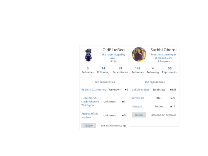
Task: Click the ★2 star count of RealisticCashMoney
Action: (x=126, y=90)
